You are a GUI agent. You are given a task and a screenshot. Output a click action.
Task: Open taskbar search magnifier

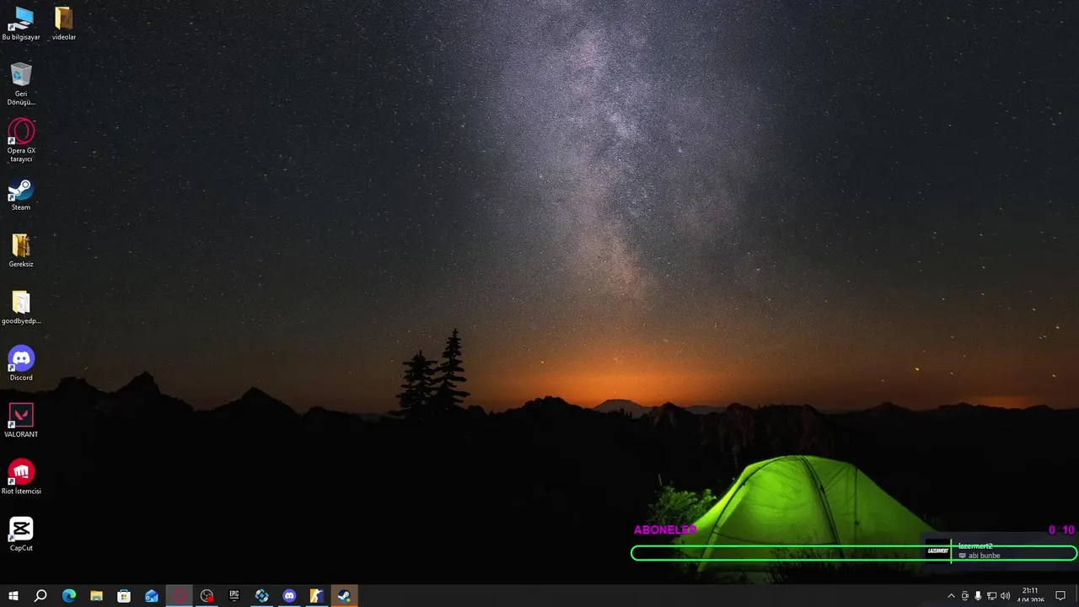pyautogui.click(x=40, y=596)
